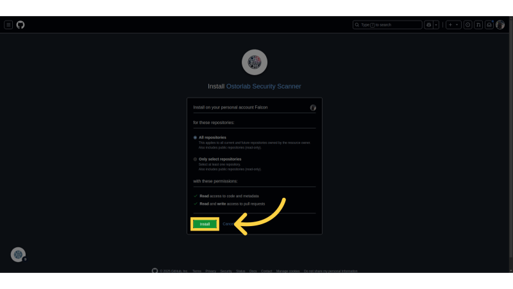Open the Terms footer link
Screen dimensions: 513x289
click(197, 271)
